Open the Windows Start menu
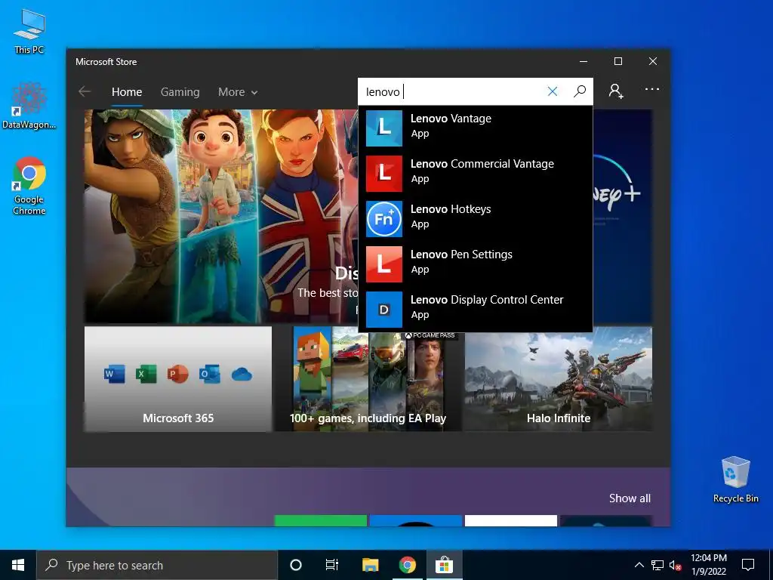773x580 pixels. (18, 565)
